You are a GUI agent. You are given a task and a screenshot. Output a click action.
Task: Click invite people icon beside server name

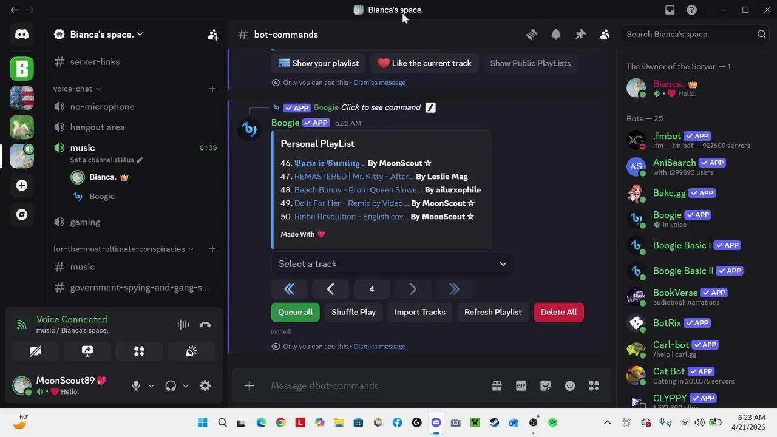click(213, 35)
